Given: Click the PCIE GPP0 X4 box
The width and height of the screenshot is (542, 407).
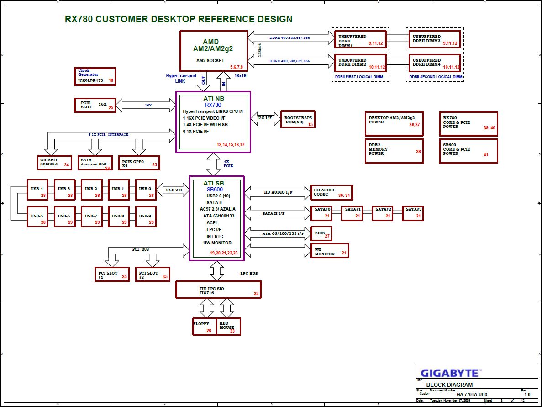Looking at the screenshot, I should (139, 163).
